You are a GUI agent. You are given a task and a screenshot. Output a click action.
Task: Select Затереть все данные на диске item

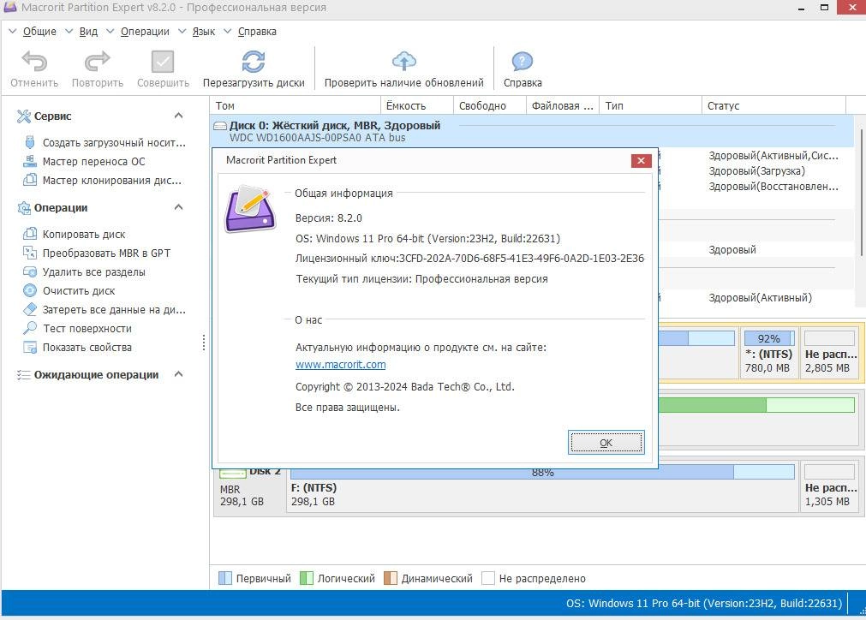click(x=114, y=310)
